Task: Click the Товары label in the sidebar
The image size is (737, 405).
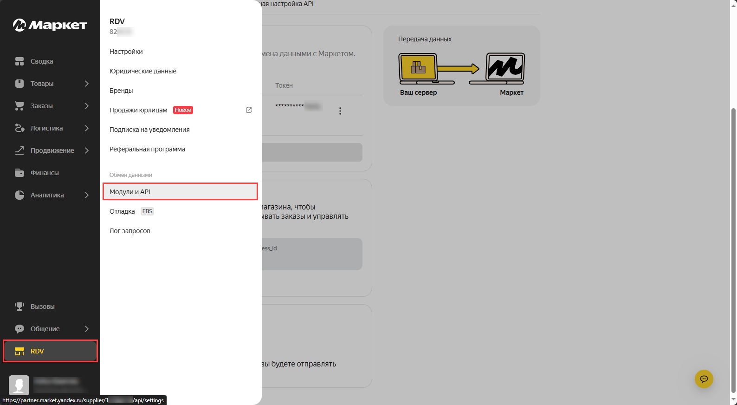Action: coord(42,84)
